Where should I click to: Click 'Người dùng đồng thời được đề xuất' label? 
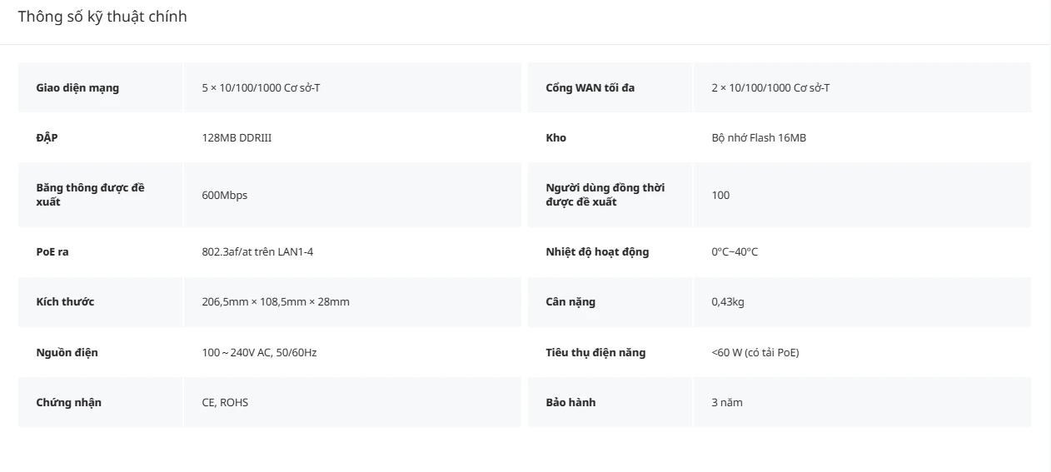[x=605, y=195]
